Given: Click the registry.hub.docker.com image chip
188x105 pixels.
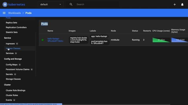Looking at the screenshot, I should (78, 40).
